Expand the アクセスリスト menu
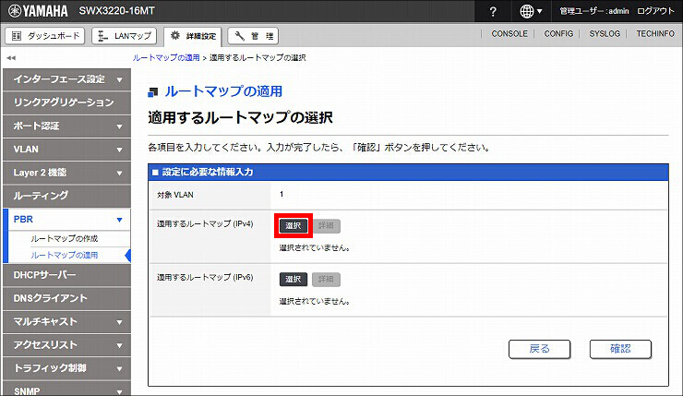The height and width of the screenshot is (396, 683). pos(66,345)
